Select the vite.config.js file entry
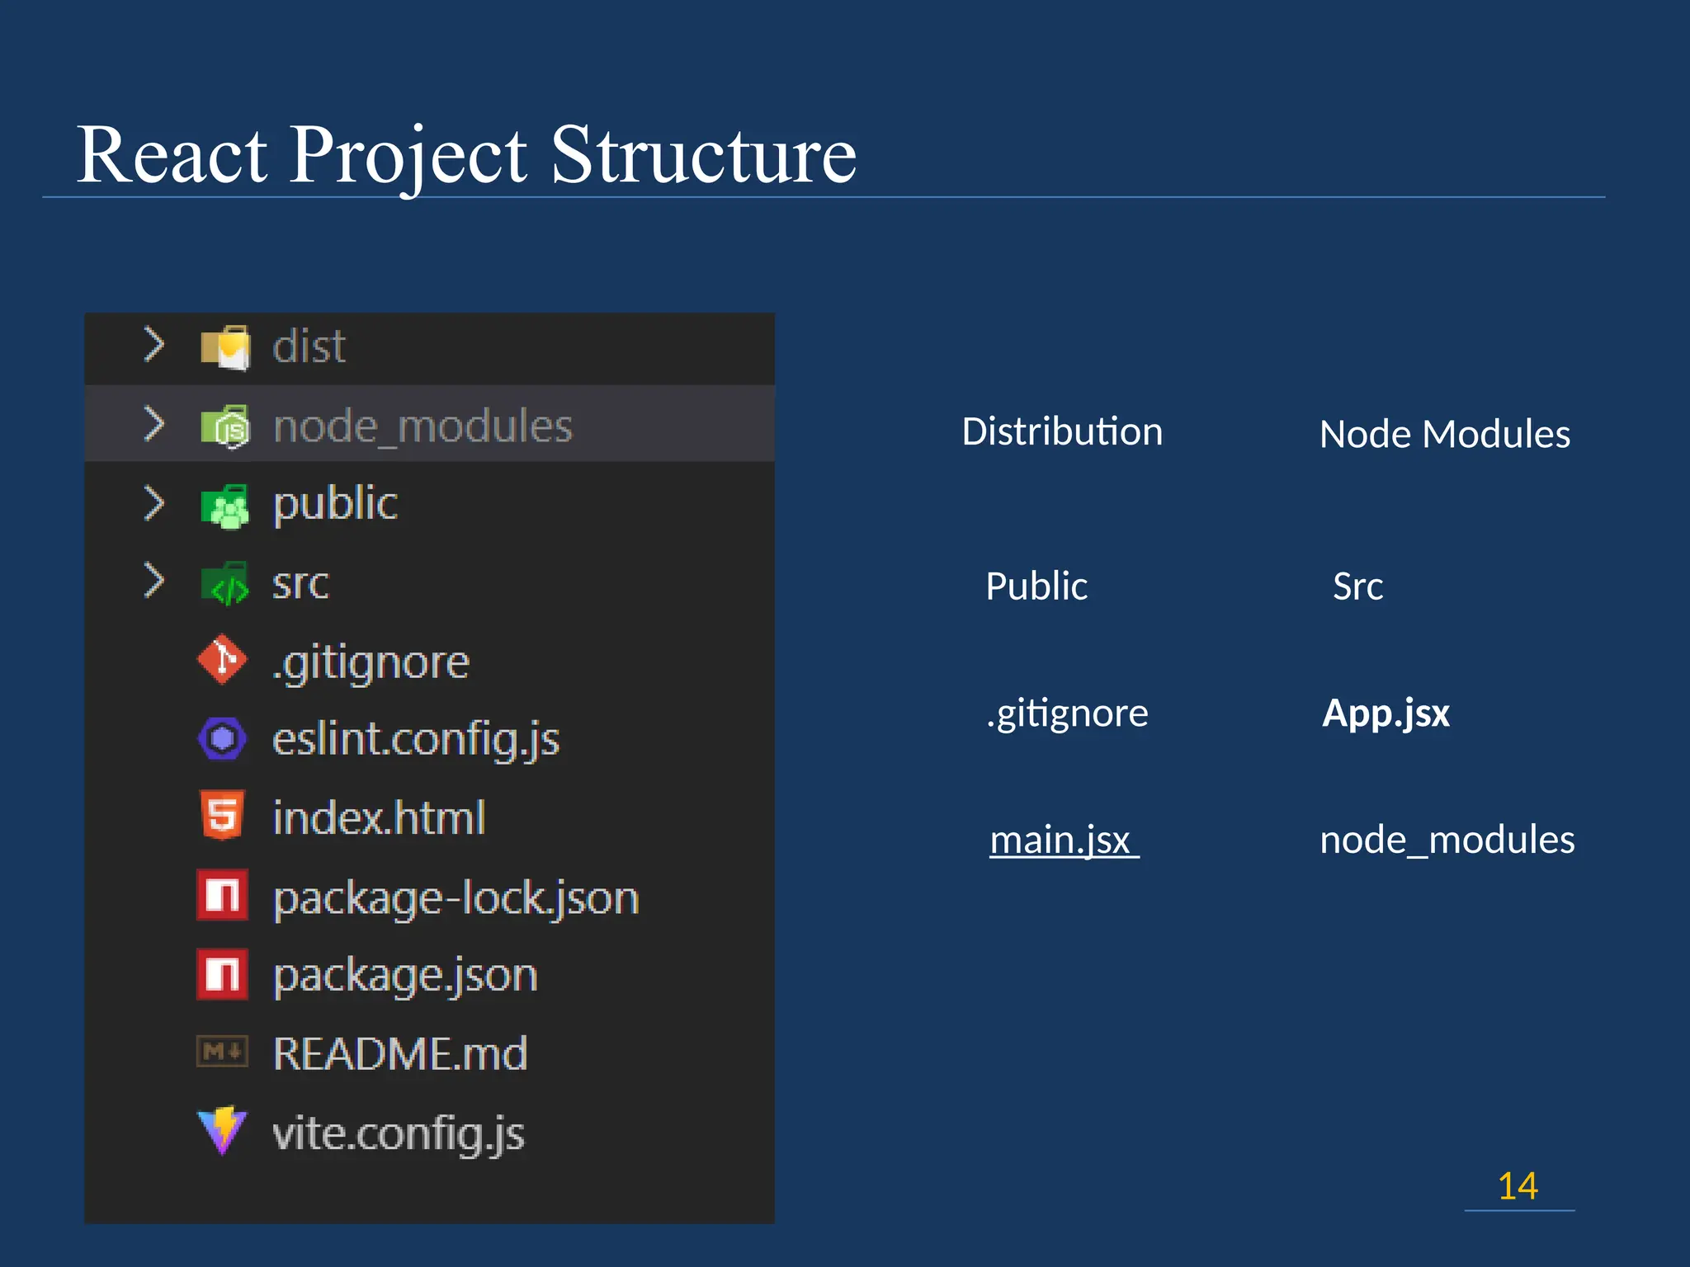 coord(399,1133)
